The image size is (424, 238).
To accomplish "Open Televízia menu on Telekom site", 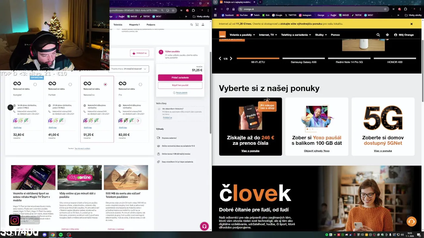I will pyautogui.click(x=118, y=24).
